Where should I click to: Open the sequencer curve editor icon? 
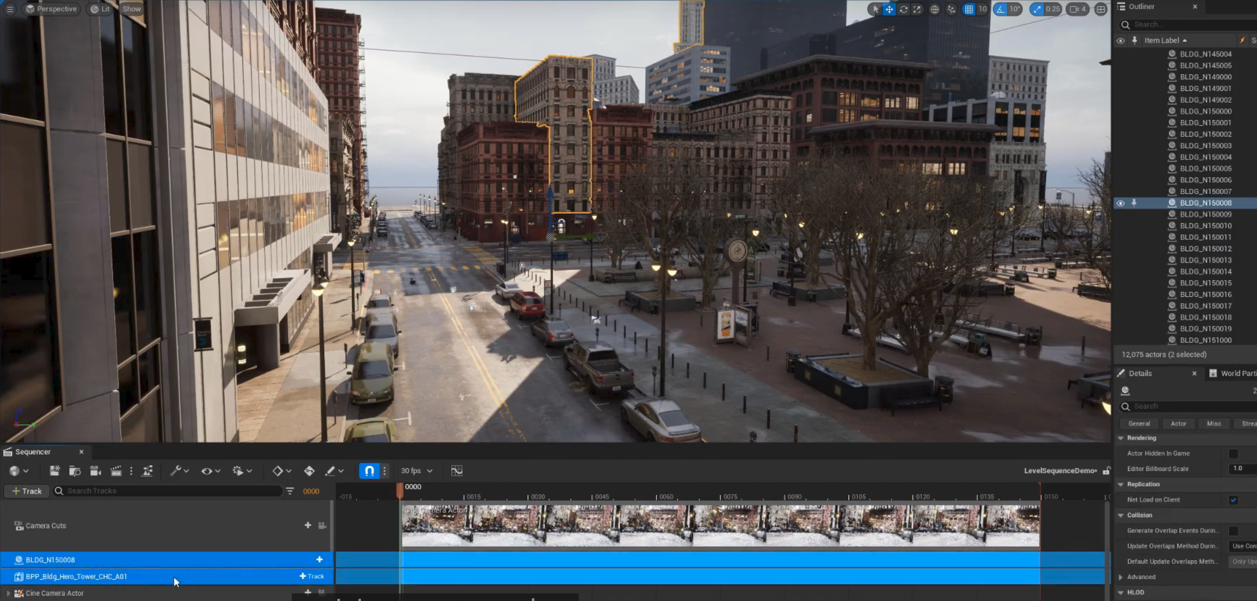coord(457,471)
